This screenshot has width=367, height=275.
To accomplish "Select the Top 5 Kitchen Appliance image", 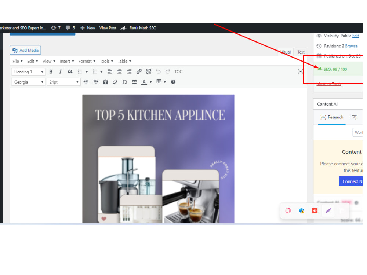I will (x=158, y=159).
